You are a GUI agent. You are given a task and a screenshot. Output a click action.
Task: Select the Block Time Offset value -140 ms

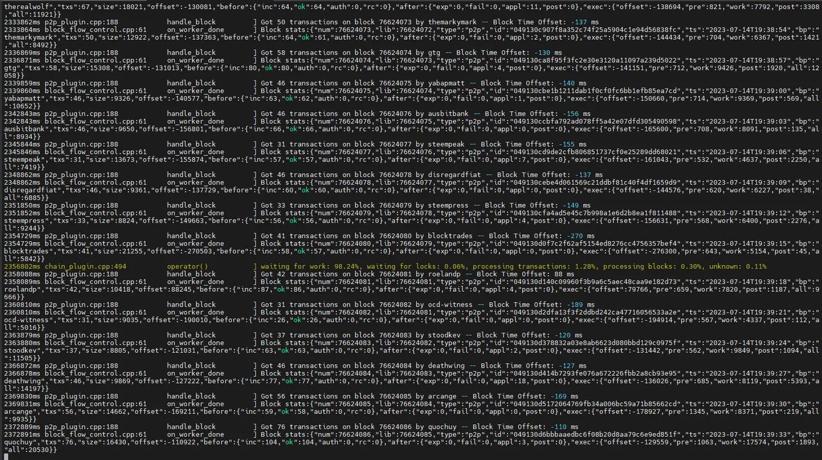pyautogui.click(x=572, y=83)
